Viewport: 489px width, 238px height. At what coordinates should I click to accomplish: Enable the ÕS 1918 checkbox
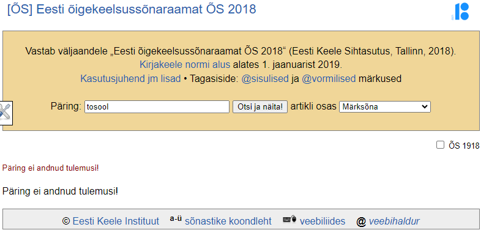click(x=440, y=145)
